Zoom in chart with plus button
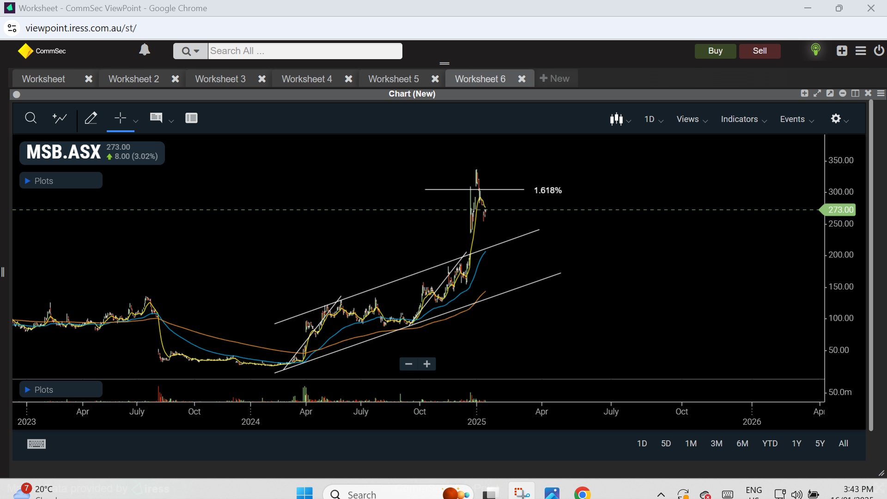 coord(427,364)
